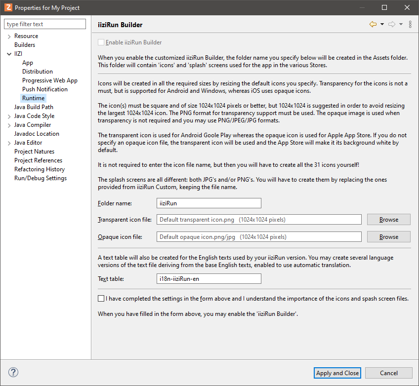
Task: Expand the Java Compiler node
Action: (9, 125)
